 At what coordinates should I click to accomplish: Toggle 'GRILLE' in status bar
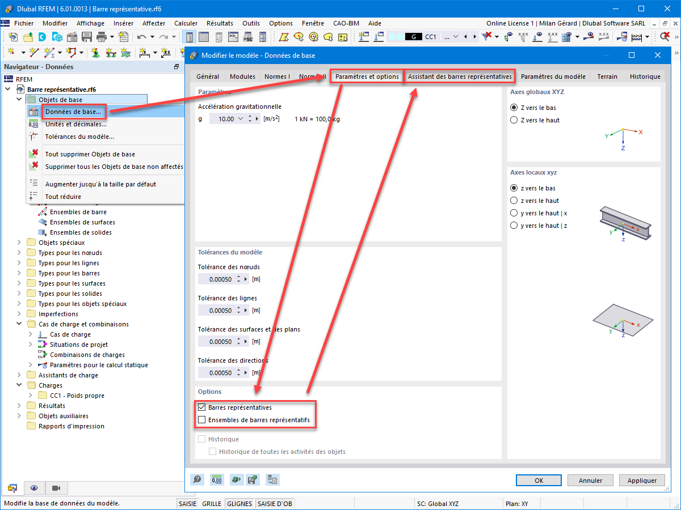click(212, 503)
